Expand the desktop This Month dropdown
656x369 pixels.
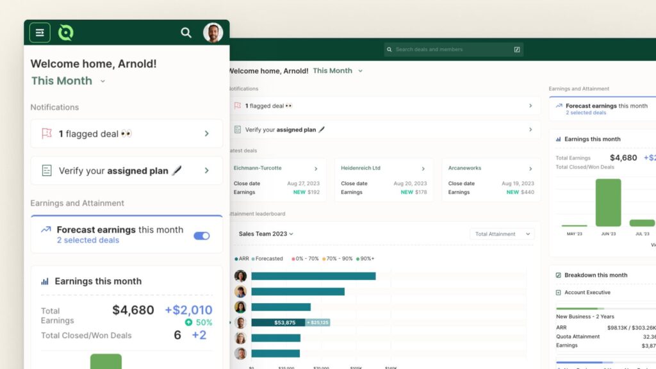pyautogui.click(x=360, y=71)
